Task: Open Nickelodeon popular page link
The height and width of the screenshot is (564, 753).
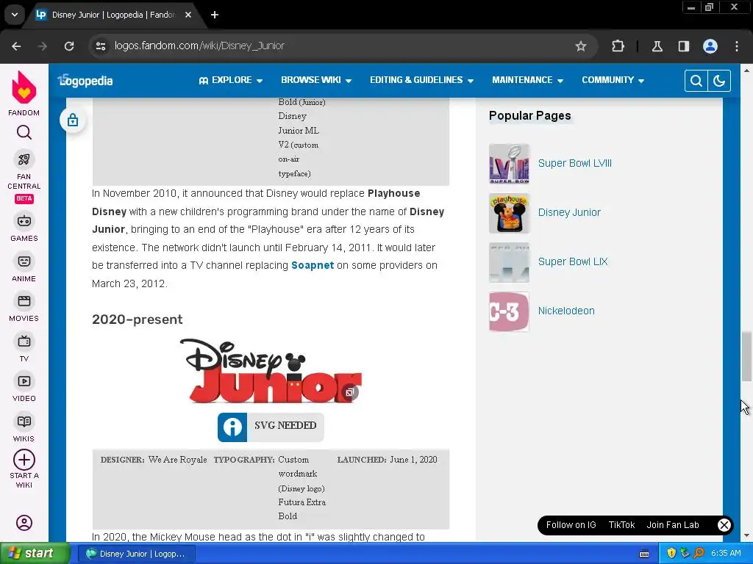Action: (x=566, y=311)
